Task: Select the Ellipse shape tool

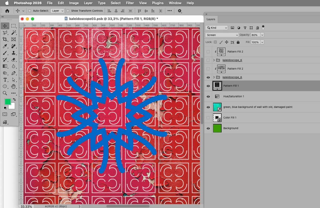Action: pyautogui.click(x=5, y=86)
